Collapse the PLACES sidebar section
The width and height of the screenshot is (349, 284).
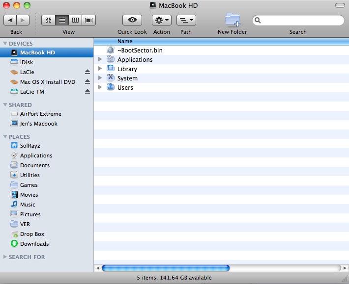coord(5,137)
